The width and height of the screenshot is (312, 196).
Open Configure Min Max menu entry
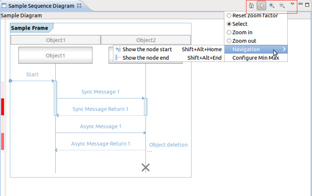coord(256,58)
